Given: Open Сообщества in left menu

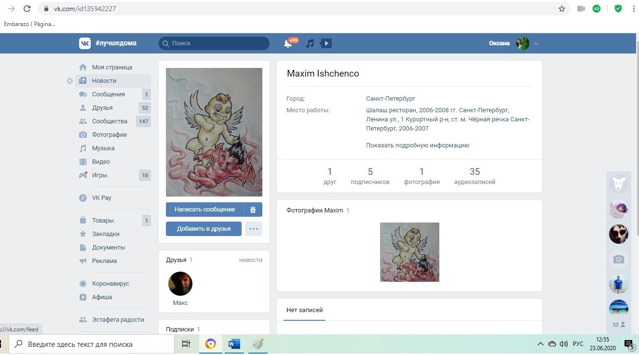Looking at the screenshot, I should (114, 121).
